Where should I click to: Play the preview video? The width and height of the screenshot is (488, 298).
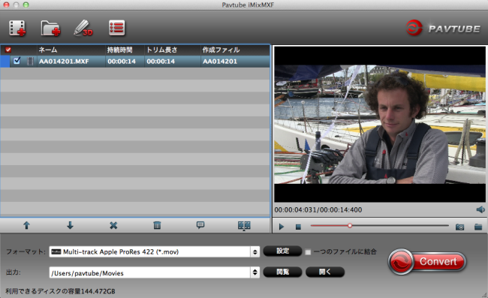(x=282, y=227)
